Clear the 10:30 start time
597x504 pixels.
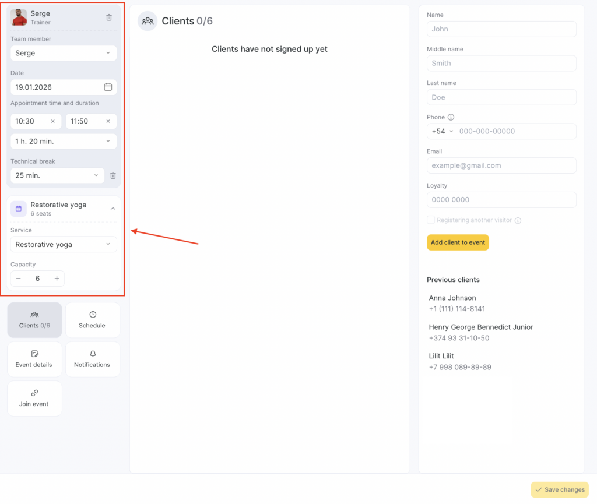pyautogui.click(x=52, y=121)
